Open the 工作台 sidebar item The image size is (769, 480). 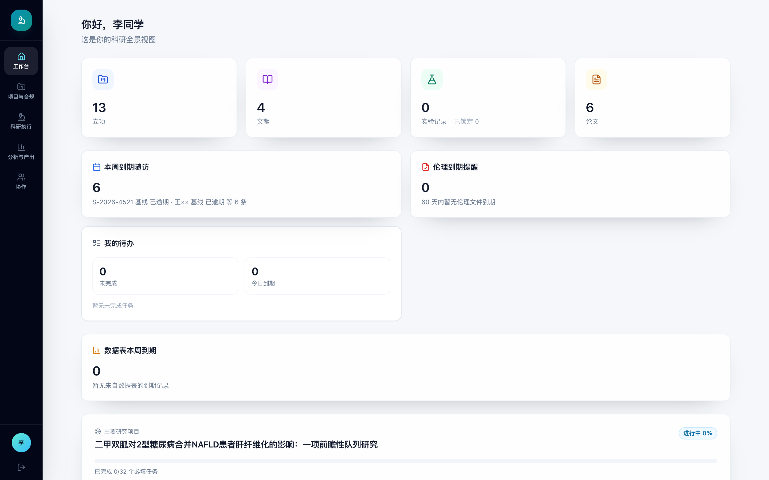coord(21,61)
